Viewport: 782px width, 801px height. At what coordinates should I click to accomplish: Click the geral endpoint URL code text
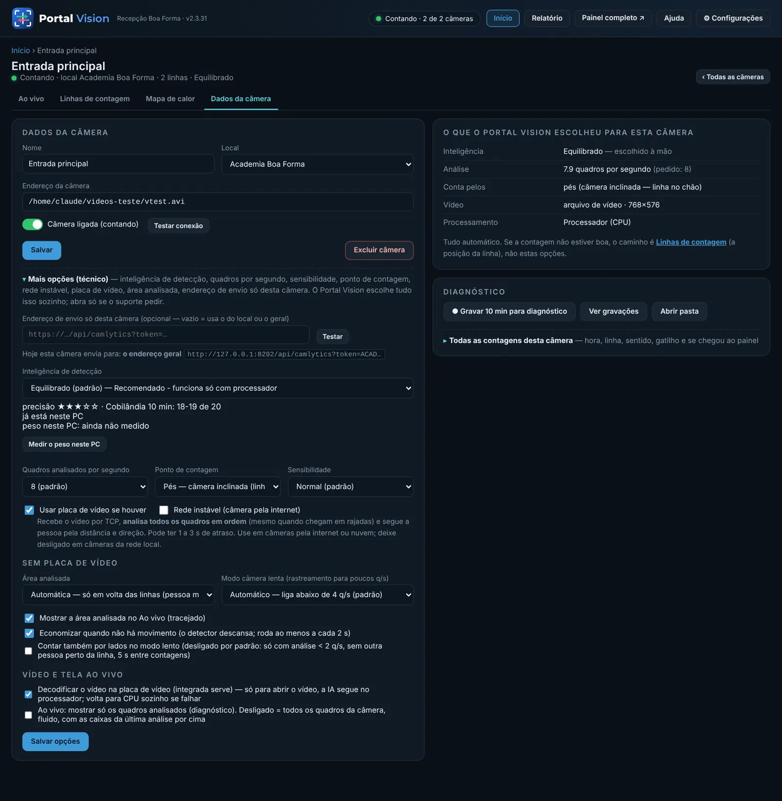point(284,354)
